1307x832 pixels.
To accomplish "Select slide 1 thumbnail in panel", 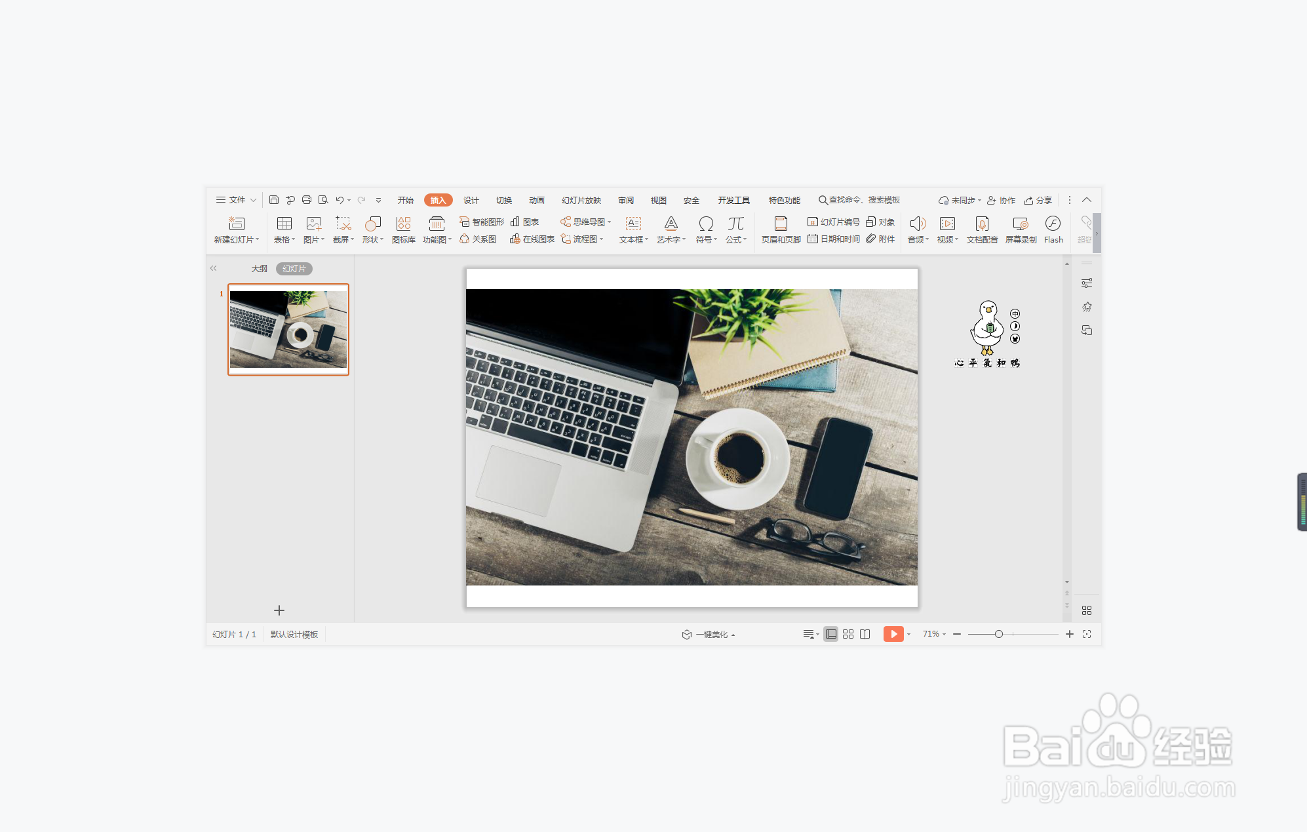I will pos(288,329).
